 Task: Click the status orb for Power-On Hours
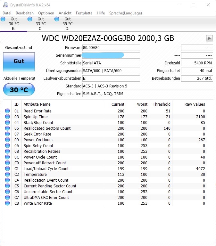pyautogui.click(x=7, y=140)
